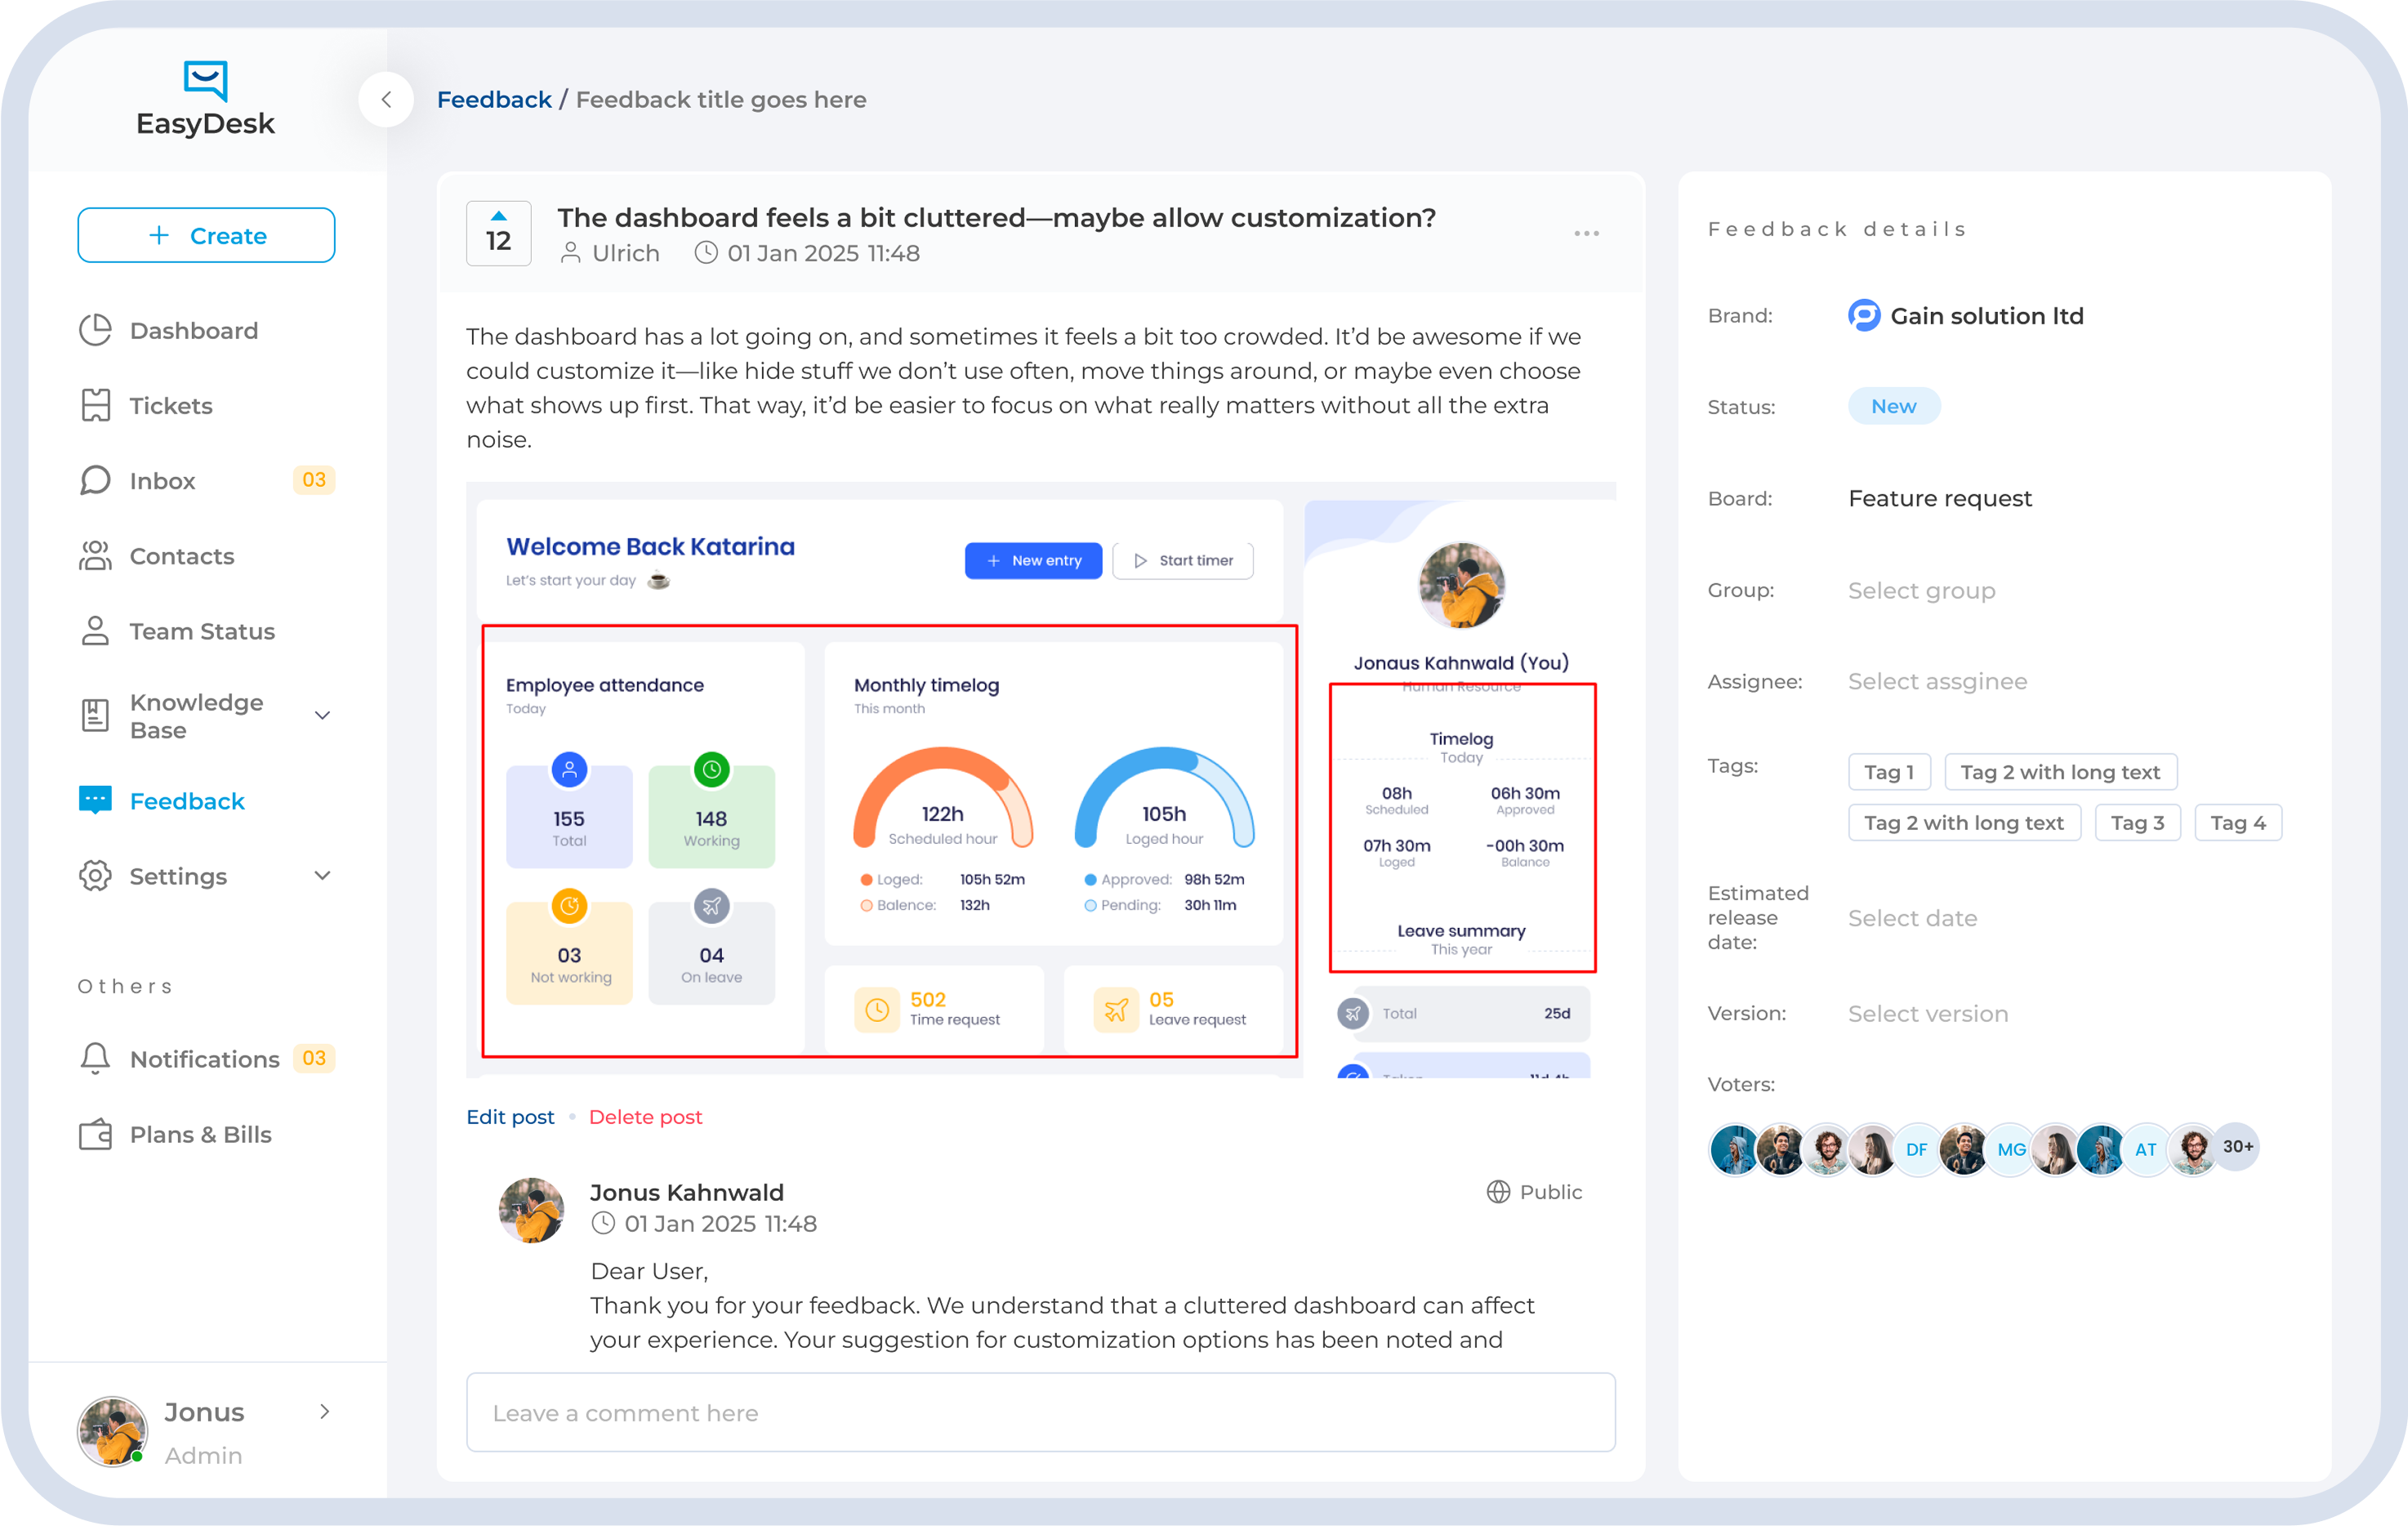Click the Create button
This screenshot has height=1526, width=2408.
[x=206, y=235]
